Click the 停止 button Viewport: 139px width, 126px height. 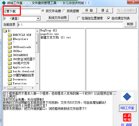click(105, 11)
